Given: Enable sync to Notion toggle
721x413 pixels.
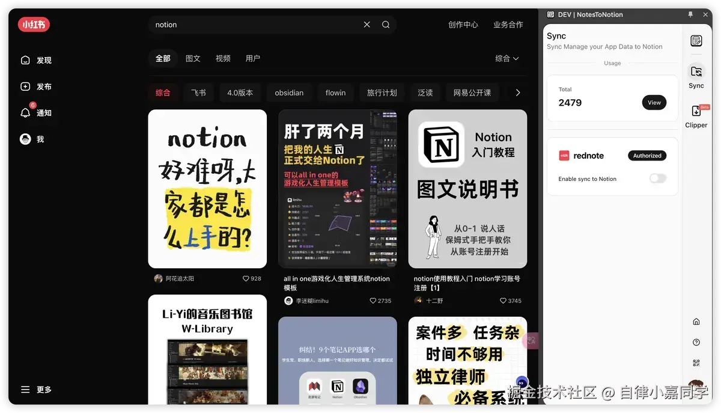Looking at the screenshot, I should (x=658, y=179).
